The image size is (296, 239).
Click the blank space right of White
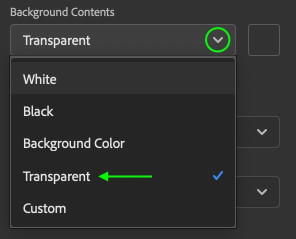[x=145, y=79]
